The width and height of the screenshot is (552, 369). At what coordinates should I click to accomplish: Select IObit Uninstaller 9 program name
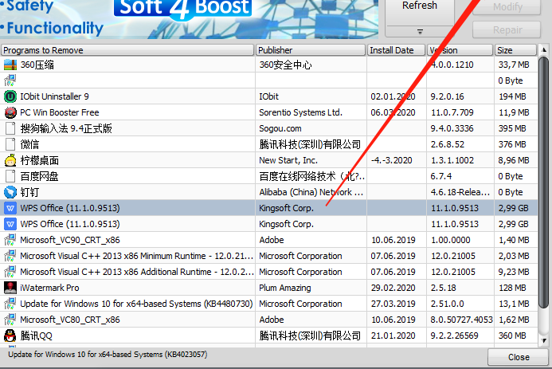tap(55, 96)
